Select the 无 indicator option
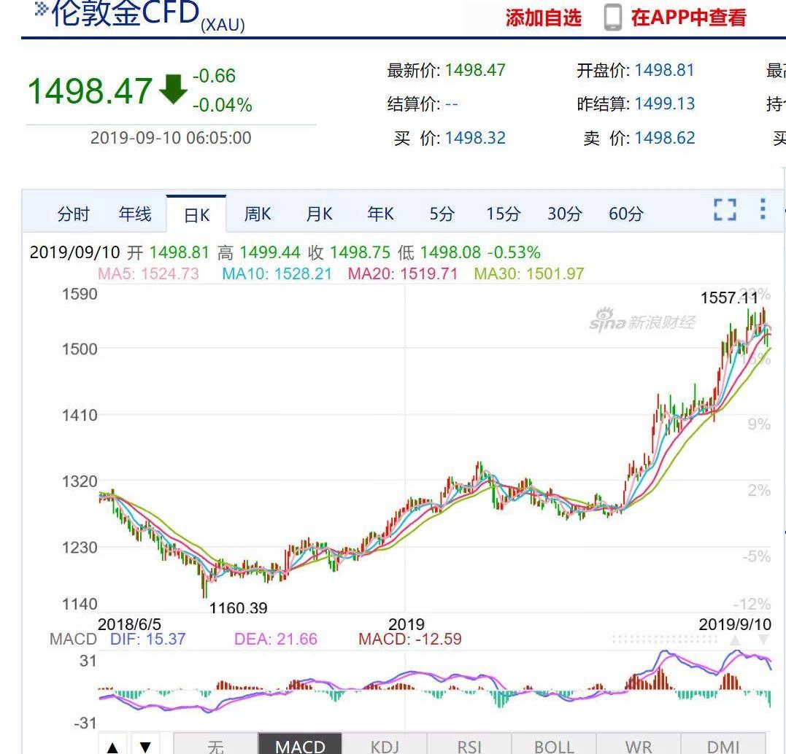The width and height of the screenshot is (786, 754). tap(215, 745)
